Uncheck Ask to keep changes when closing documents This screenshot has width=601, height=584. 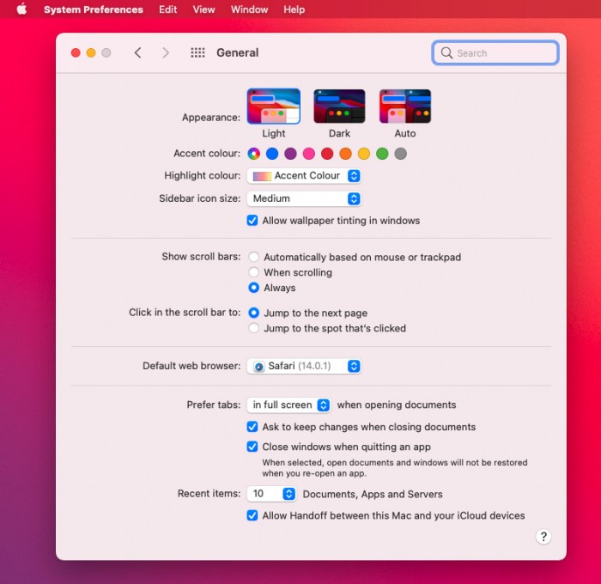point(252,427)
